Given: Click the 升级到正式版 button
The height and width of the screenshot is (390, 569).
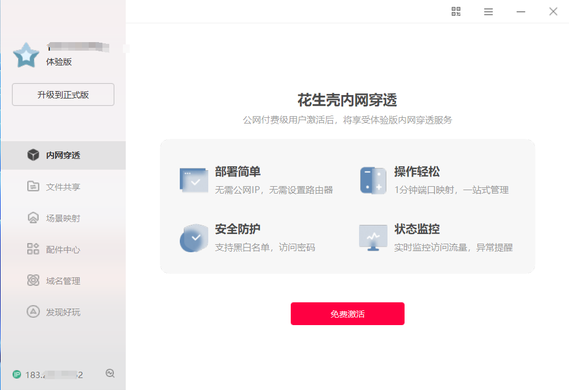Looking at the screenshot, I should (x=63, y=95).
